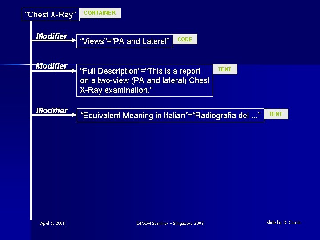Click the Modifier label above Views arrow
Viewport: 320px width, 240px height.
click(52, 36)
